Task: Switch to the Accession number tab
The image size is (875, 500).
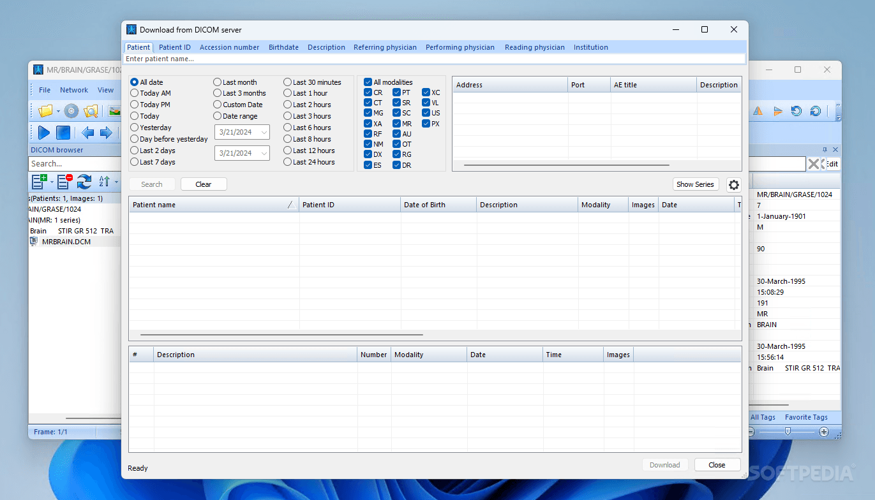Action: pyautogui.click(x=229, y=47)
